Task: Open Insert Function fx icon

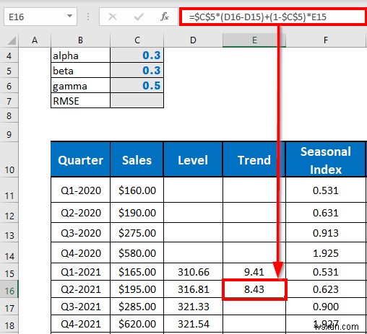Action: (x=165, y=17)
